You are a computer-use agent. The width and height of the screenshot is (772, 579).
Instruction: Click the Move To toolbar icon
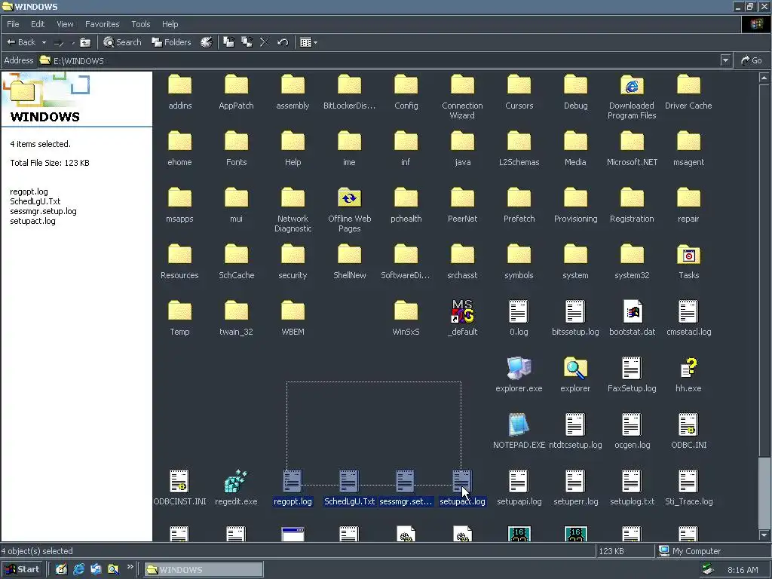(x=229, y=42)
